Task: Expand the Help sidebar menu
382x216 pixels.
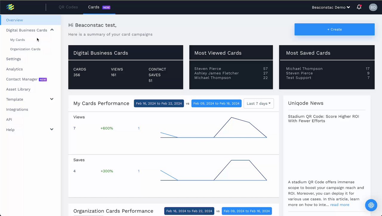Action: 52,130
